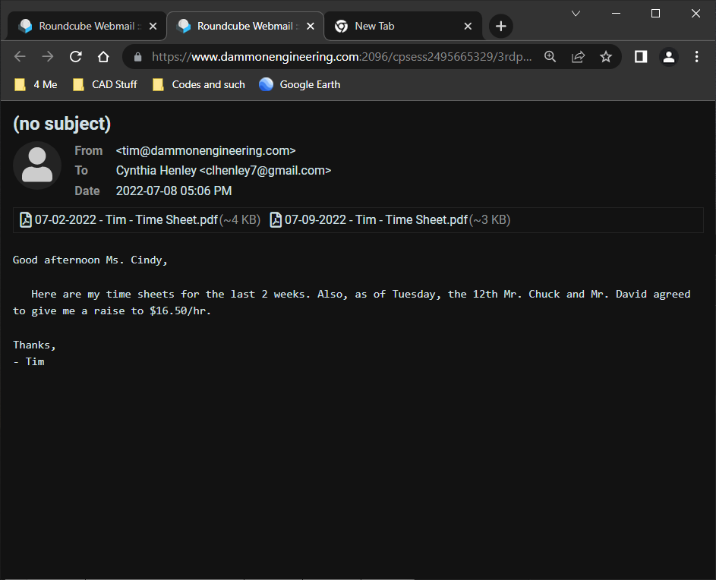Open a new tab with plus button
The width and height of the screenshot is (716, 580).
coord(500,27)
